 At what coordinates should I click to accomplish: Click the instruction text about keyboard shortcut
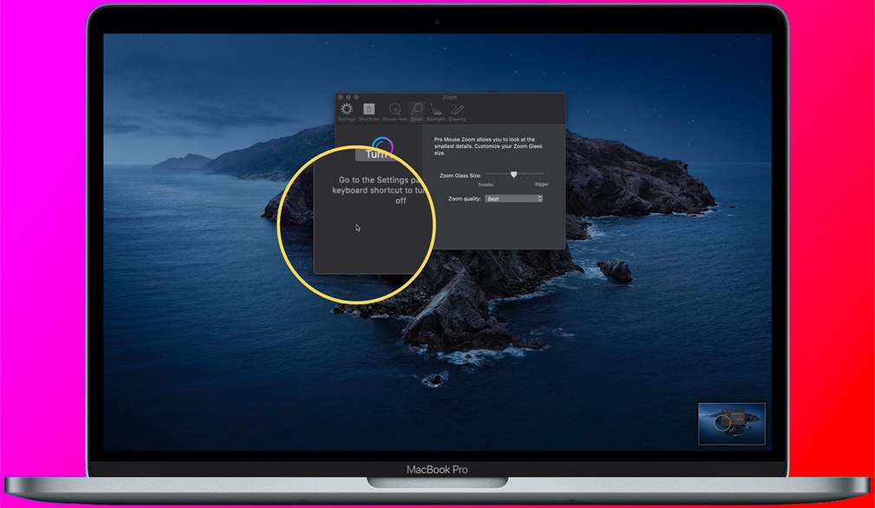[382, 190]
